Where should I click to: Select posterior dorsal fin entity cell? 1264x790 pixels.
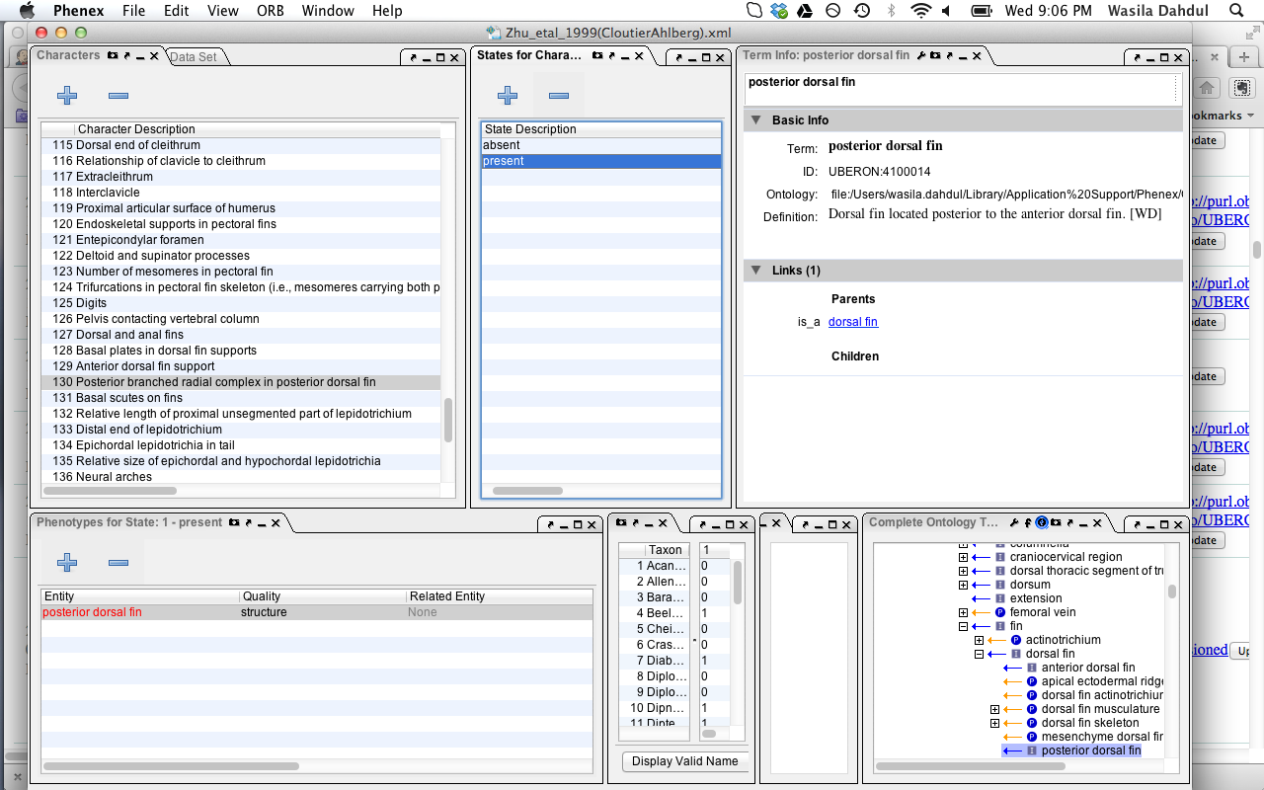[x=140, y=612]
